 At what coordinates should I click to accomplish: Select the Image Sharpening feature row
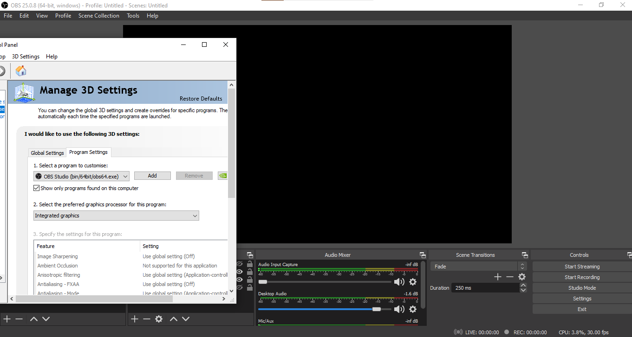pos(131,256)
